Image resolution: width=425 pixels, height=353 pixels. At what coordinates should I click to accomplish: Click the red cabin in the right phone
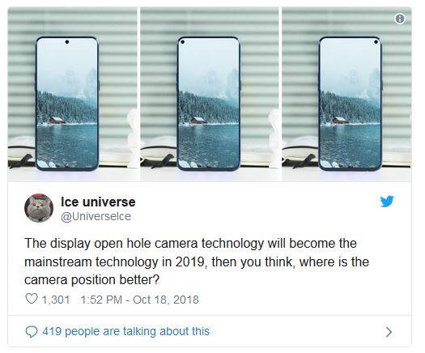coord(340,120)
